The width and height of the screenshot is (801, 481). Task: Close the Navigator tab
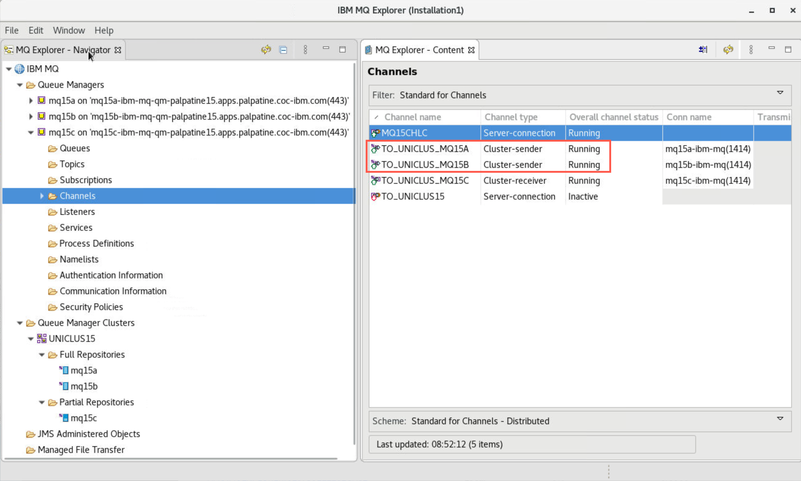pos(118,50)
